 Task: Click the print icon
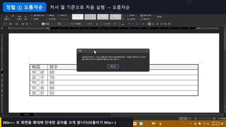point(23,24)
